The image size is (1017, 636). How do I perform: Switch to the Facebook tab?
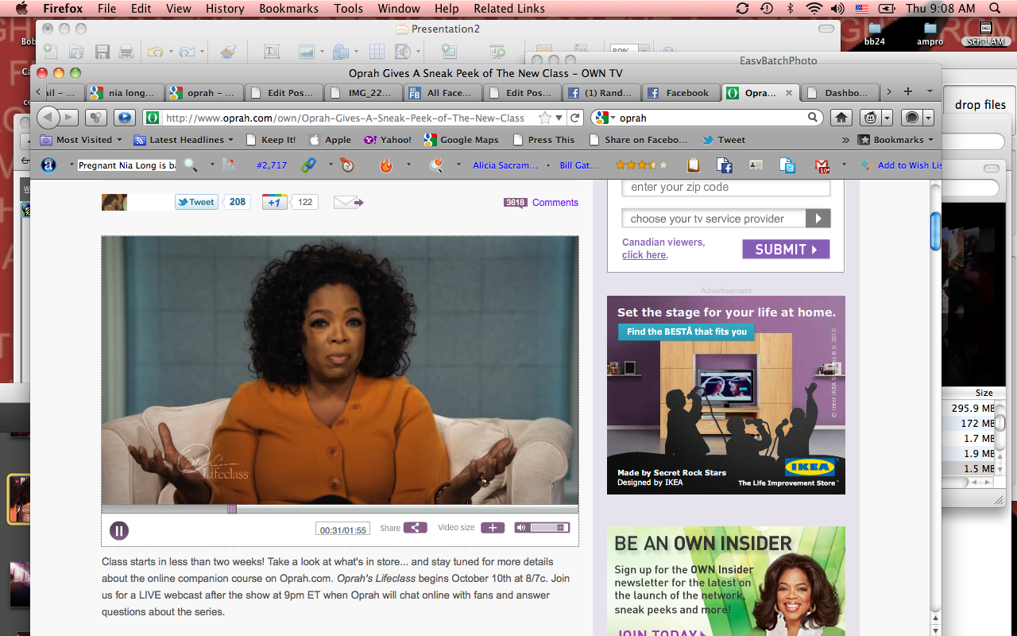coord(679,93)
